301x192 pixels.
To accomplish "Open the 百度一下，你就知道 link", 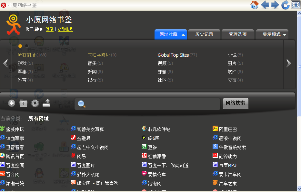I will click(168, 165).
